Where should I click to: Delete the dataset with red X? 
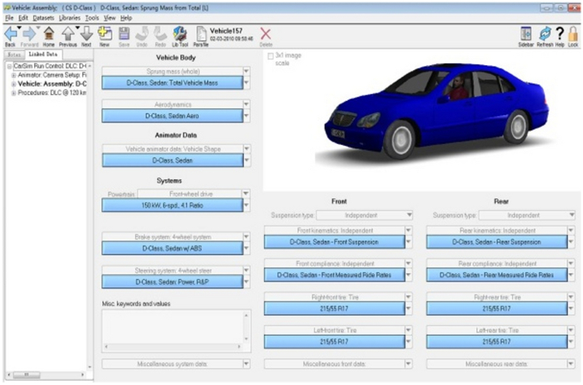266,34
